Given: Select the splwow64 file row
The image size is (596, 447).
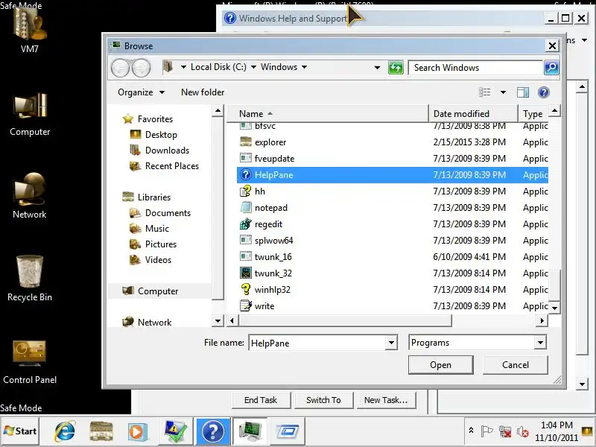Looking at the screenshot, I should click(393, 240).
